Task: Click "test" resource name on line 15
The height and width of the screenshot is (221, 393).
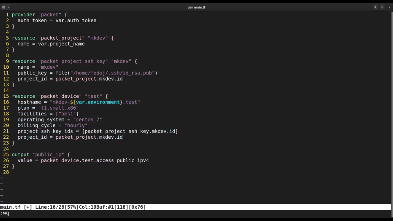Action: pyautogui.click(x=93, y=96)
